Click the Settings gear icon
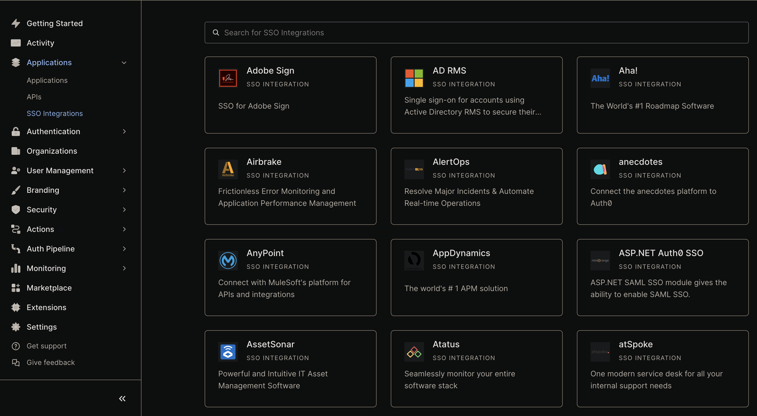Image resolution: width=757 pixels, height=416 pixels. tap(16, 327)
